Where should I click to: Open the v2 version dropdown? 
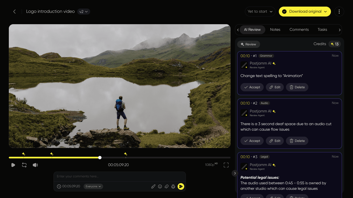pos(84,12)
